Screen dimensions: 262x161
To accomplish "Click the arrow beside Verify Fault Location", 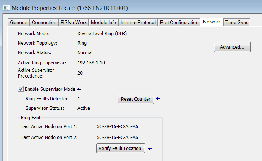I will tap(150, 148).
